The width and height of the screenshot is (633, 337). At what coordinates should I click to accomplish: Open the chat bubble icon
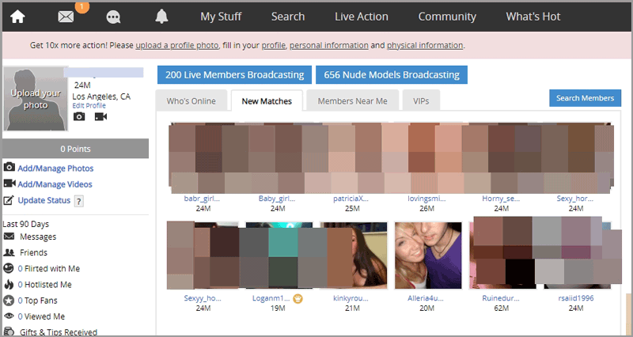click(113, 17)
